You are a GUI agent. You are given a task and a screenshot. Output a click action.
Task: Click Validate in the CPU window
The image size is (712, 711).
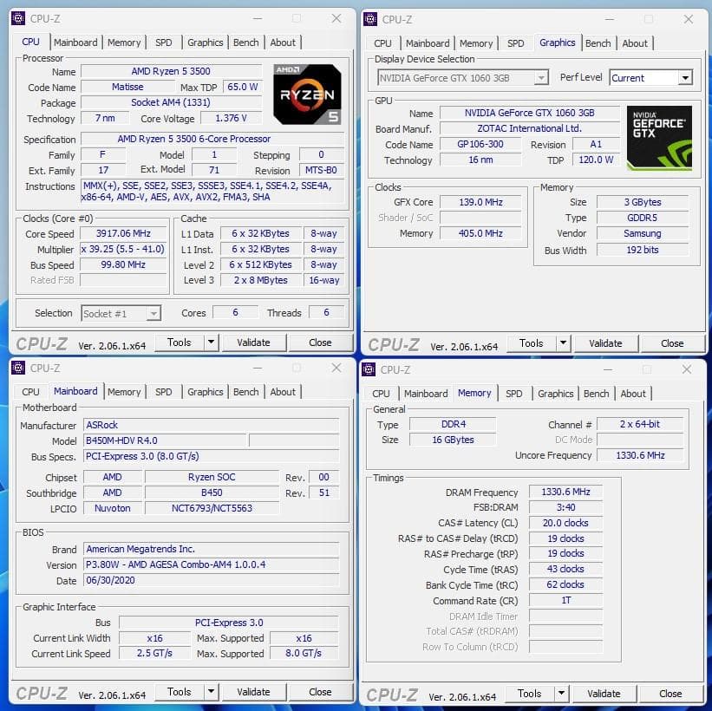[x=253, y=342]
